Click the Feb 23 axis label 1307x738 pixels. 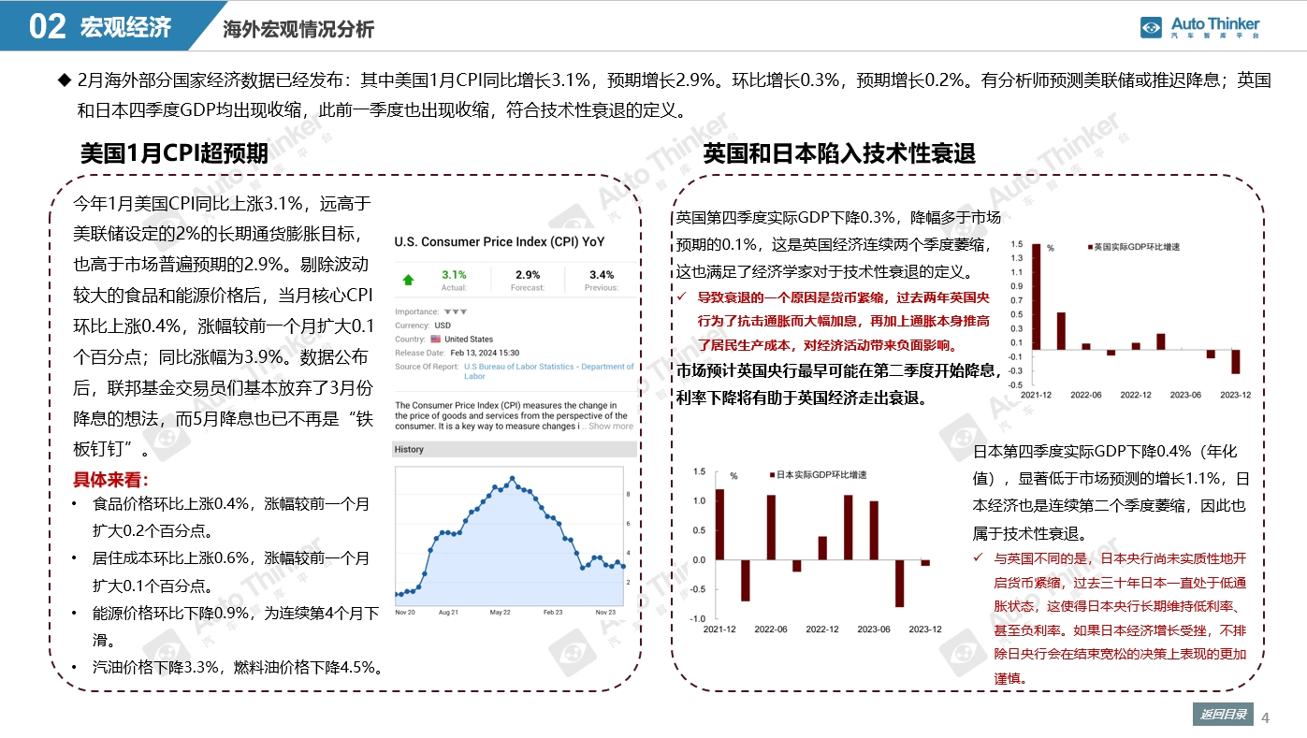coord(552,613)
